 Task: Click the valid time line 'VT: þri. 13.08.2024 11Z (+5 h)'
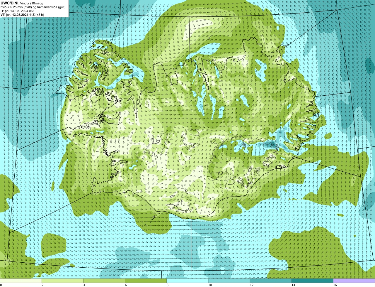[x=23, y=14]
